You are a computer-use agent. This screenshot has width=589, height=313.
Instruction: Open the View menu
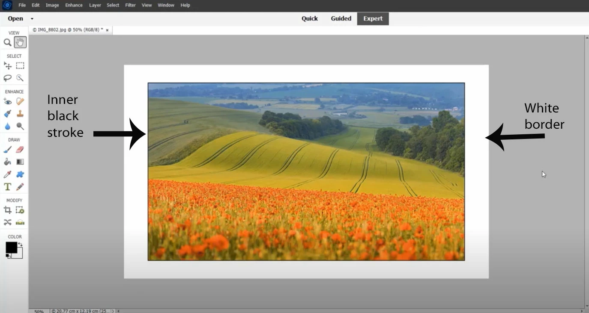click(147, 5)
